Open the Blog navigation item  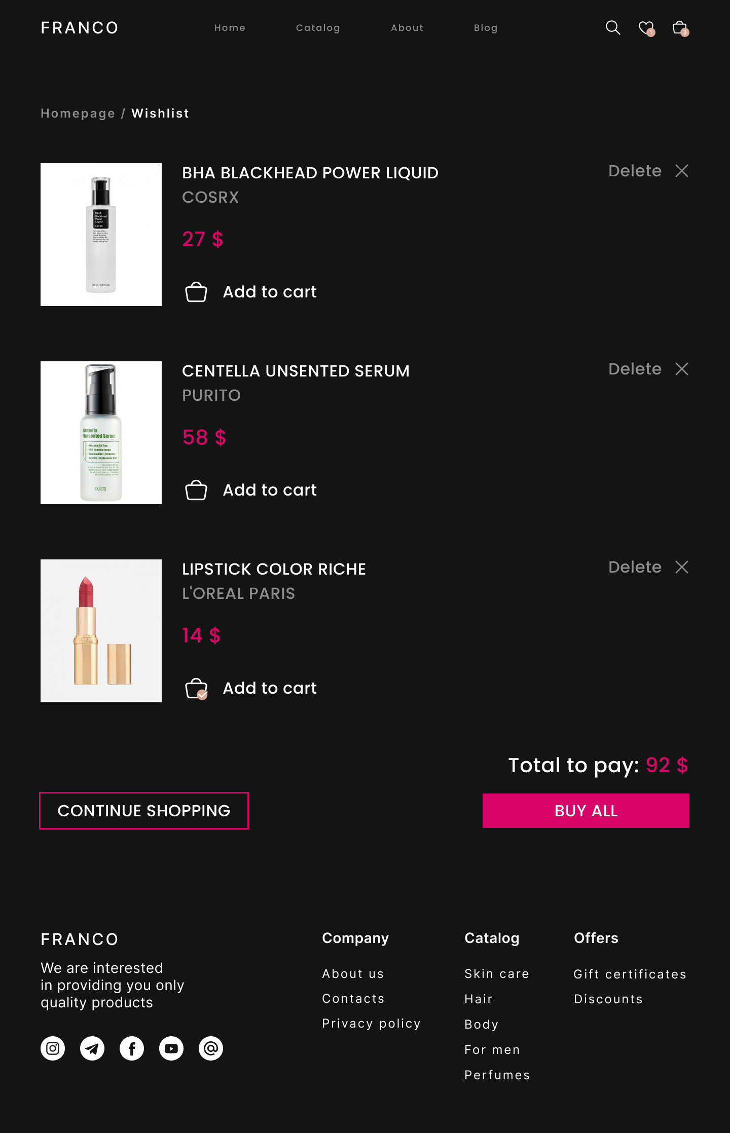click(486, 28)
